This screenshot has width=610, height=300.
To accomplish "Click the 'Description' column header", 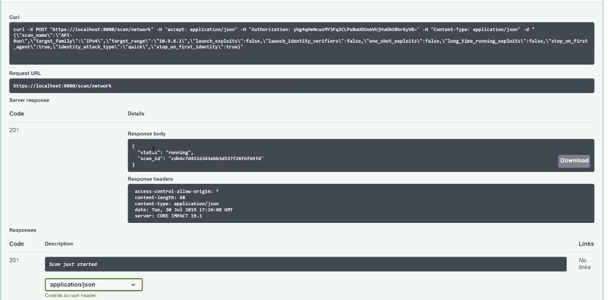I will coord(59,244).
